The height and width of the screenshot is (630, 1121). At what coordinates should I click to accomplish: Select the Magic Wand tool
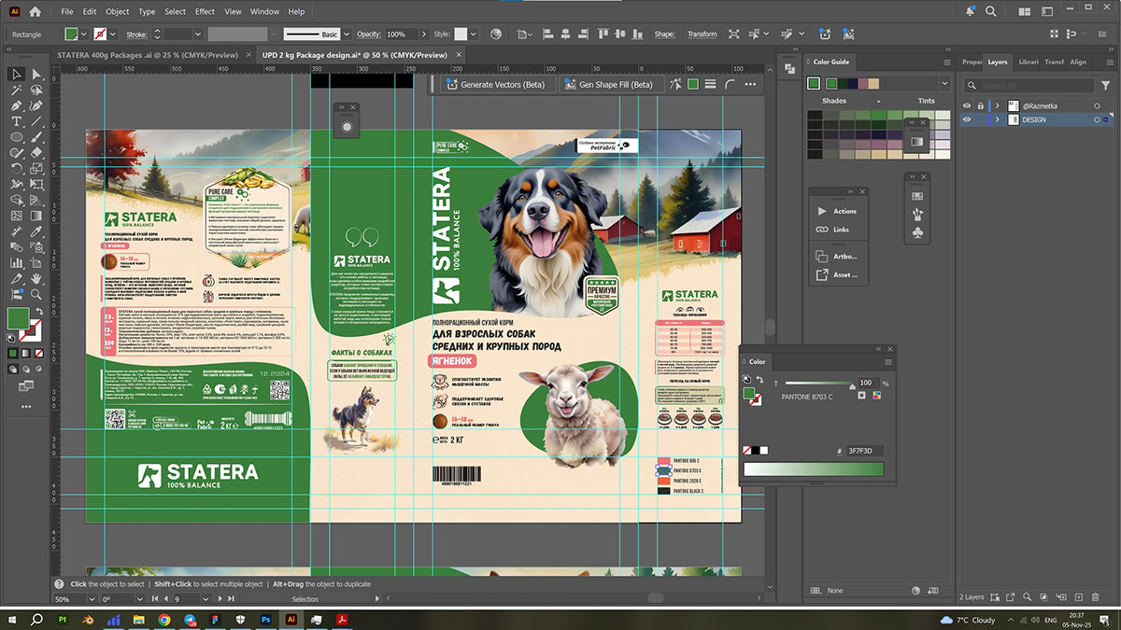point(17,90)
